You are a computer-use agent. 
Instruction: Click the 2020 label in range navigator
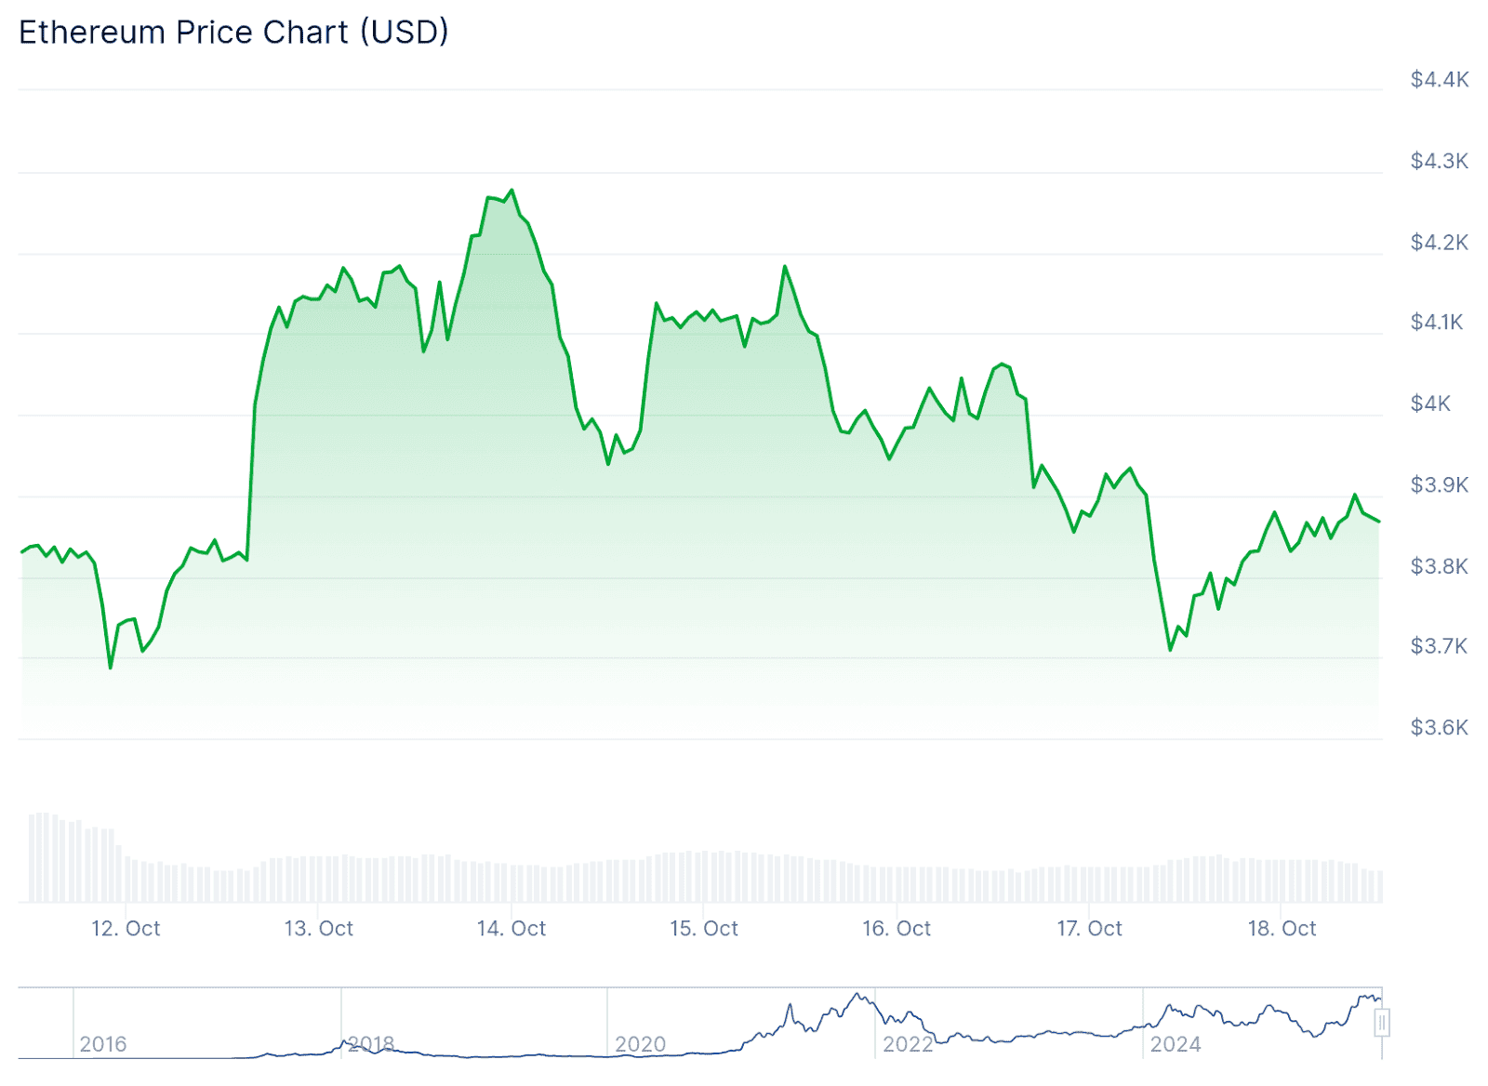[x=641, y=1044]
